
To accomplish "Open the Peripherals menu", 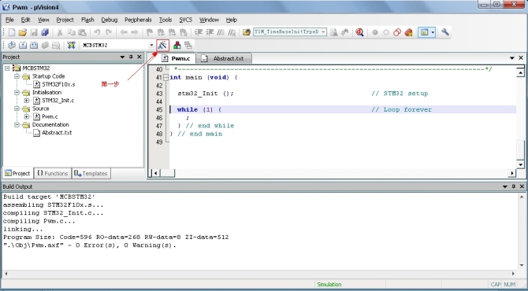I will point(138,20).
